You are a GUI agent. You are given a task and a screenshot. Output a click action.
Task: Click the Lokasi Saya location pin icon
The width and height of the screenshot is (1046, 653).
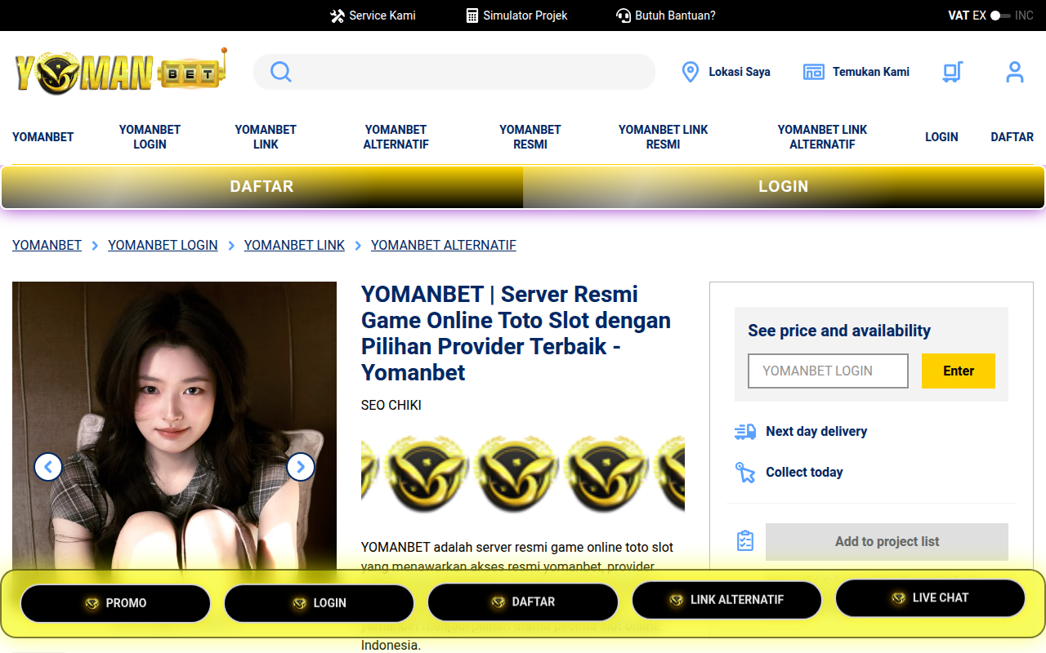tap(691, 72)
